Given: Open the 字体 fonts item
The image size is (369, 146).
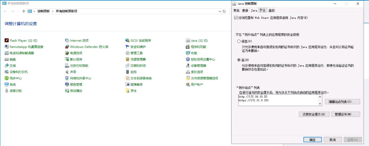Looking at the screenshot, I should click(131, 91).
